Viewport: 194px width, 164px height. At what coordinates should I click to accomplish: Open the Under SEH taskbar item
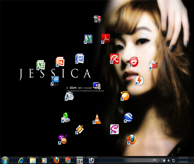[80, 160]
